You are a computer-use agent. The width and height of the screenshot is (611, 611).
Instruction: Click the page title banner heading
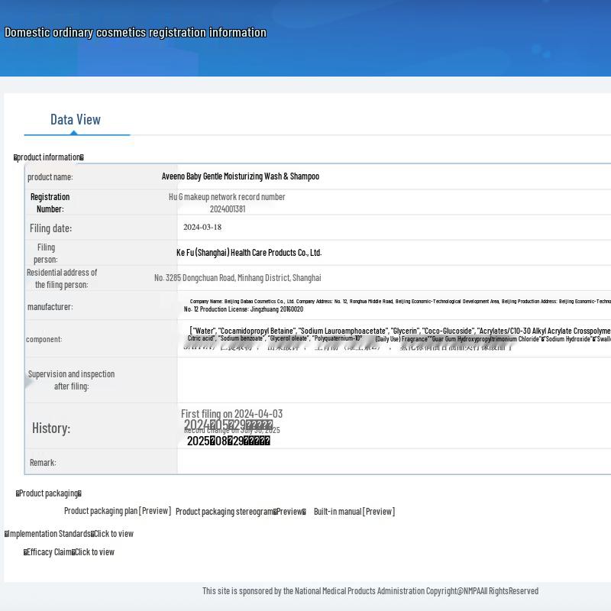(135, 32)
